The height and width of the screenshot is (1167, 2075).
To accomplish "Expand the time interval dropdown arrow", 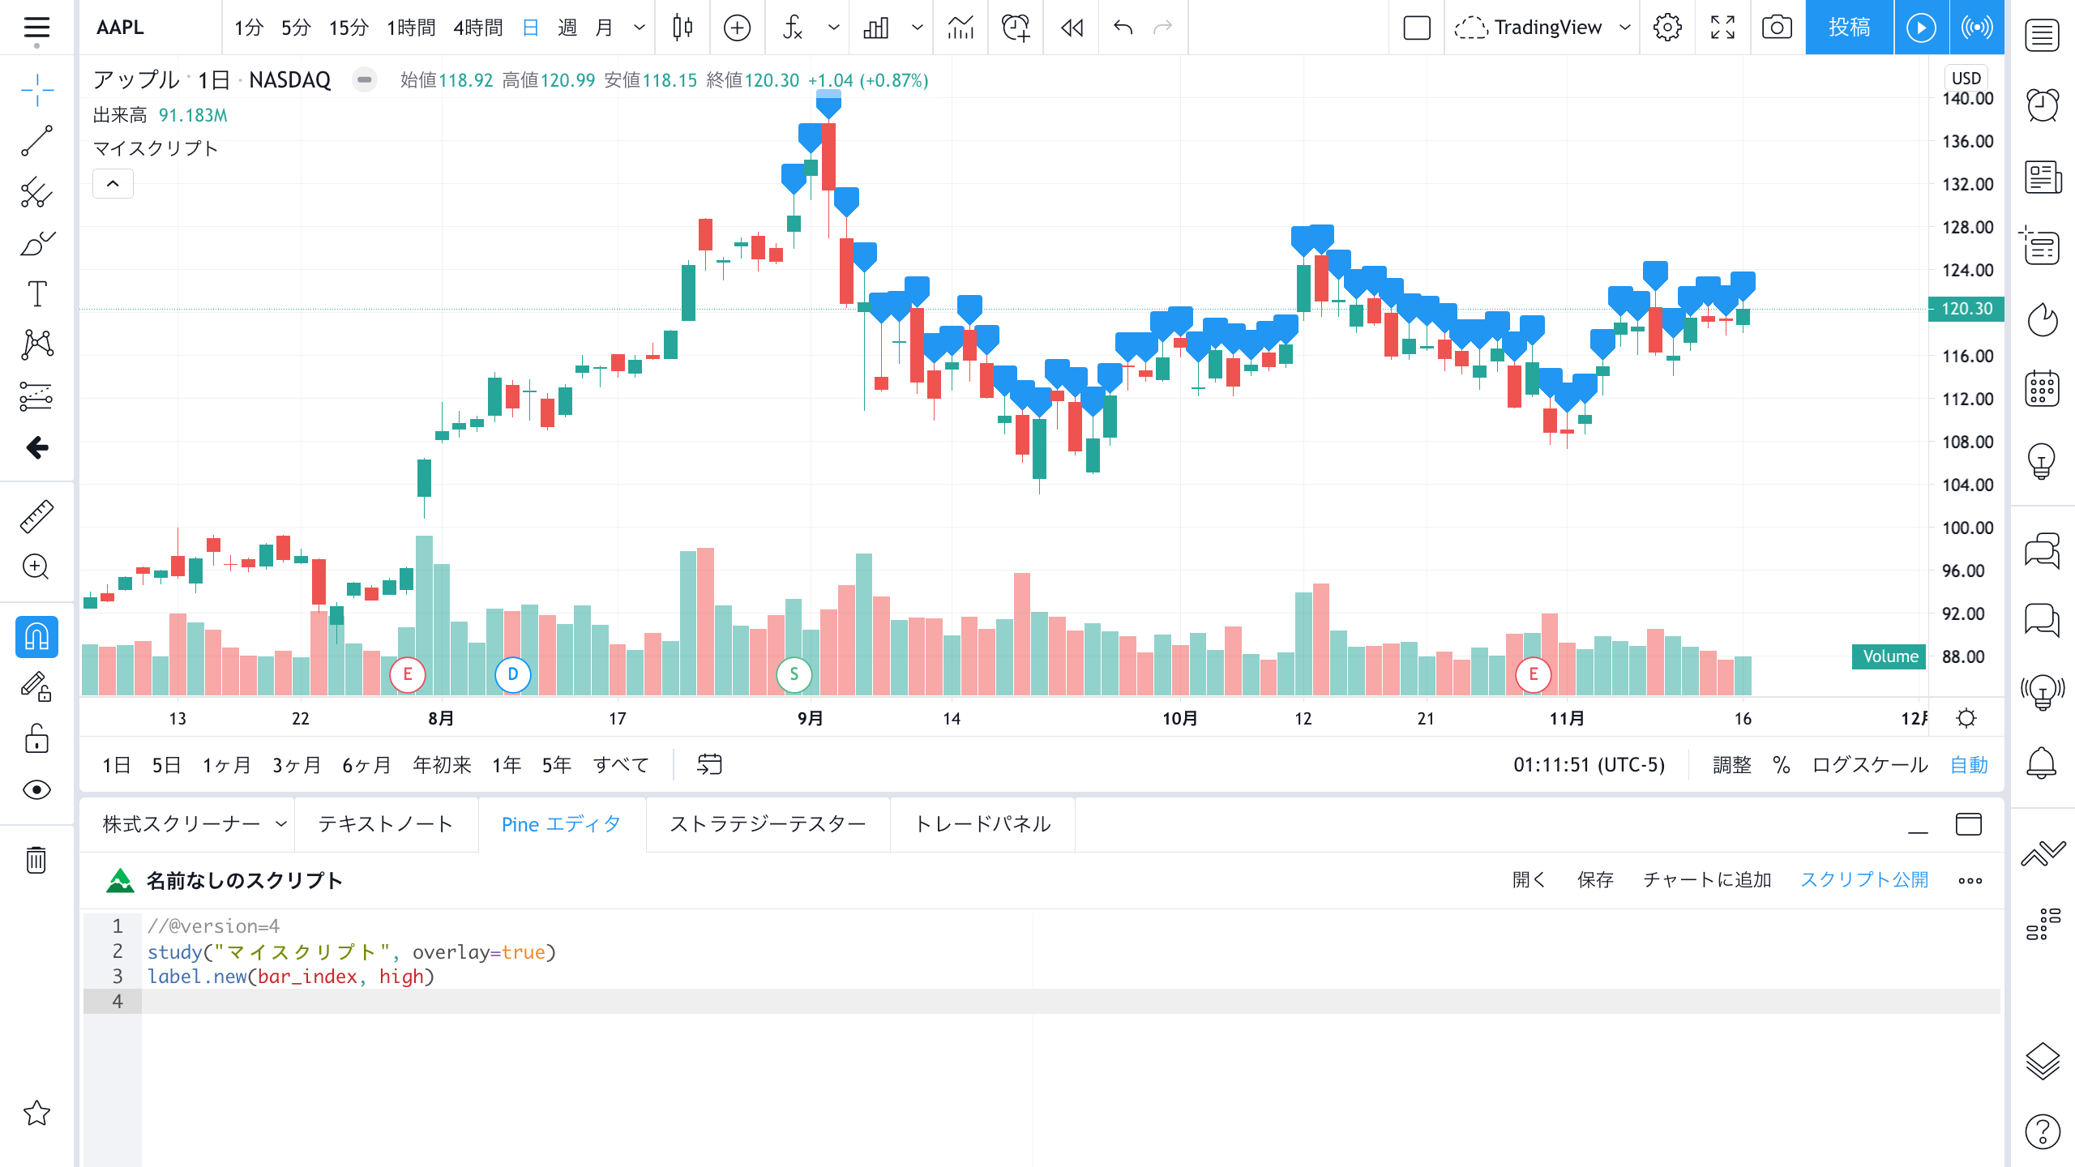I will point(640,28).
